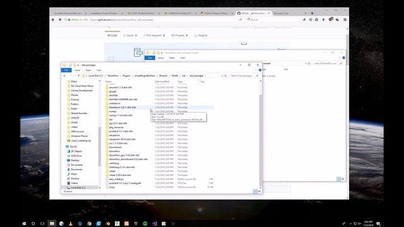Screen dimensions: 404x227
Task: Go up one folder level in site-packages window
Action: point(78,76)
